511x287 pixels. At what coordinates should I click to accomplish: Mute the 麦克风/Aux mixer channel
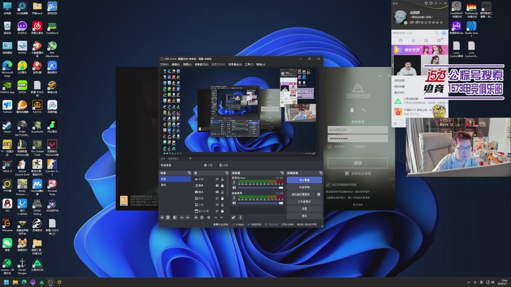234,188
